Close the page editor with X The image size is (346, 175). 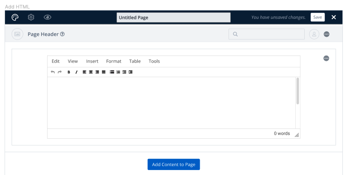click(333, 17)
